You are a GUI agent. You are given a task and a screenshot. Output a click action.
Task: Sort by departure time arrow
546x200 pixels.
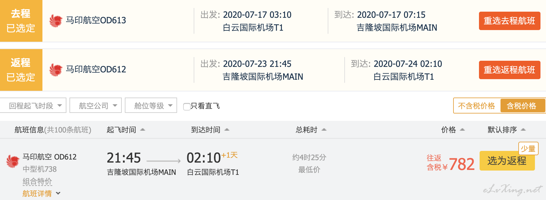pos(143,130)
